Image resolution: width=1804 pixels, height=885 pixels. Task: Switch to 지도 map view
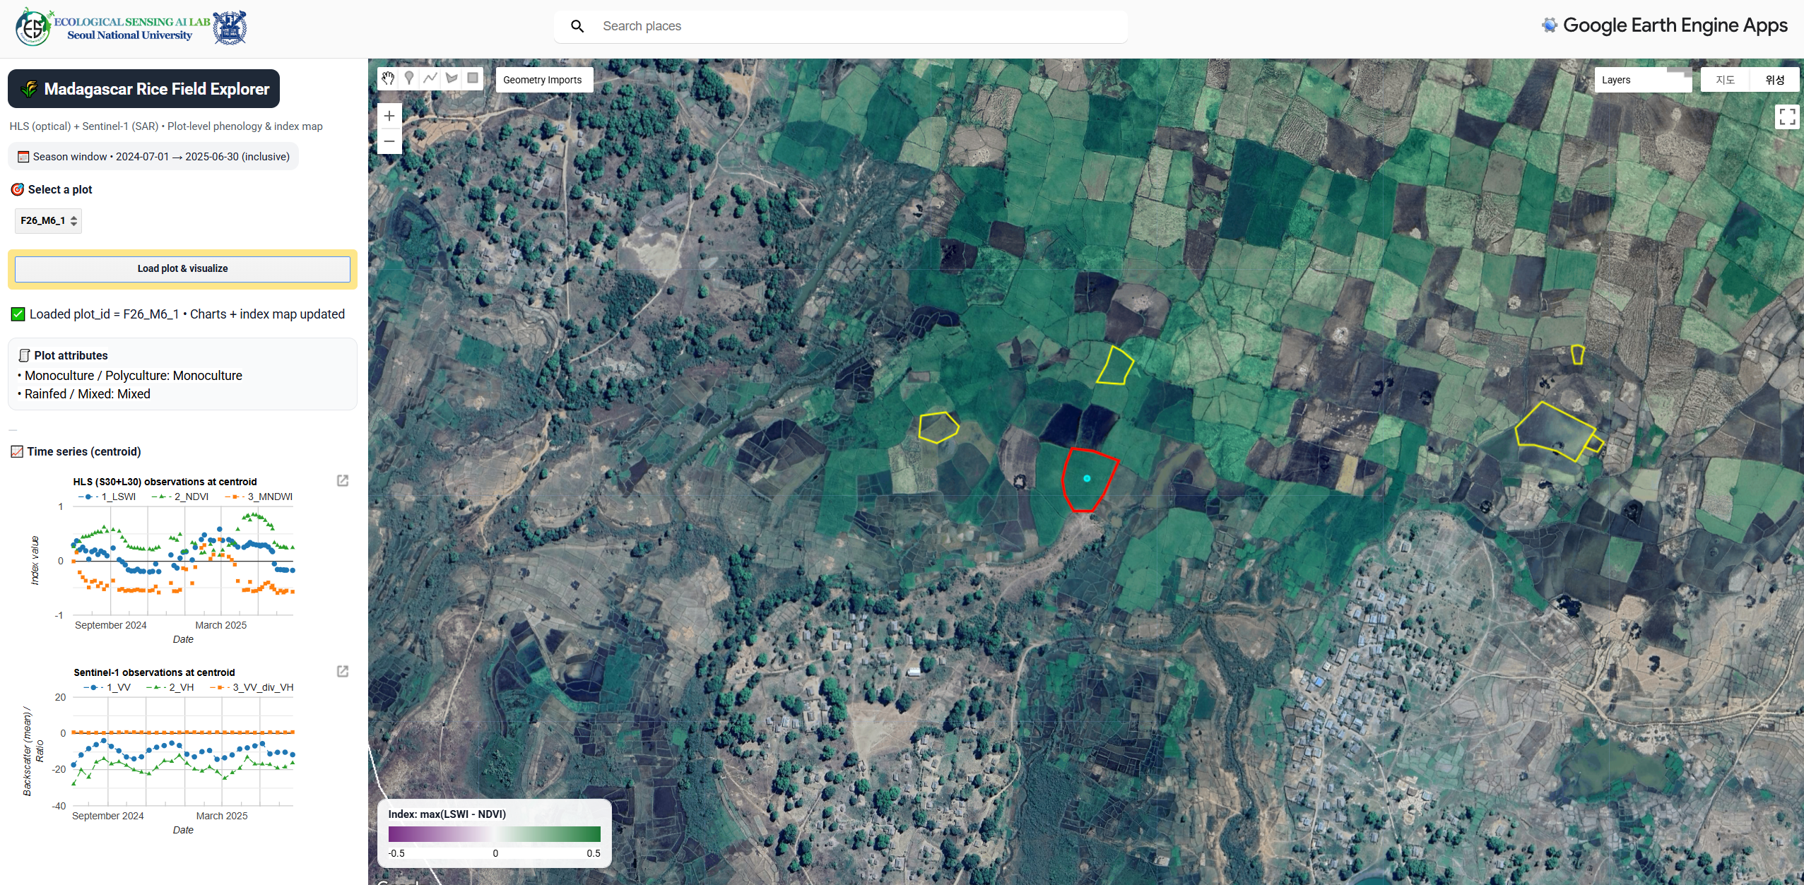tap(1725, 80)
